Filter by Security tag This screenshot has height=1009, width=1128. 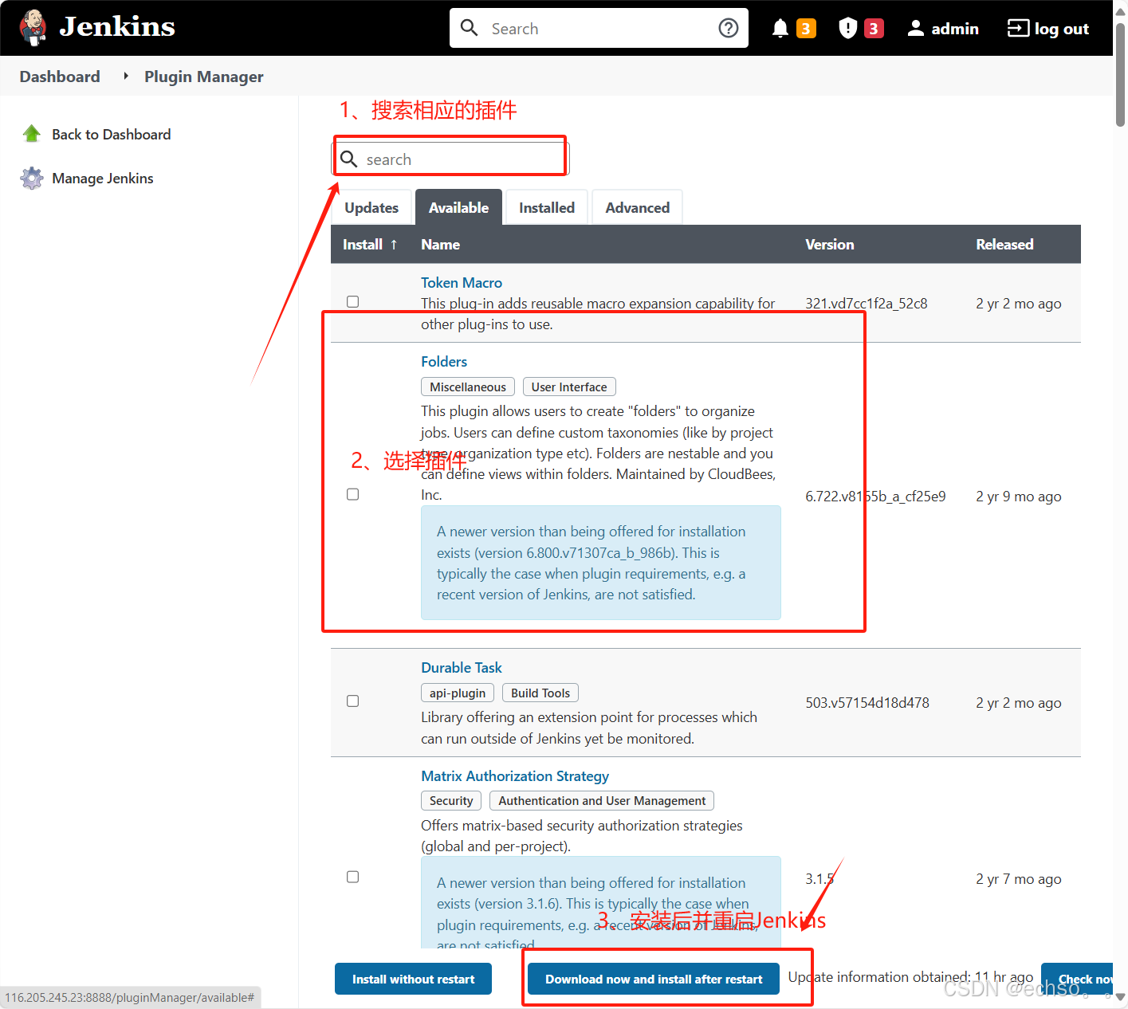click(451, 800)
